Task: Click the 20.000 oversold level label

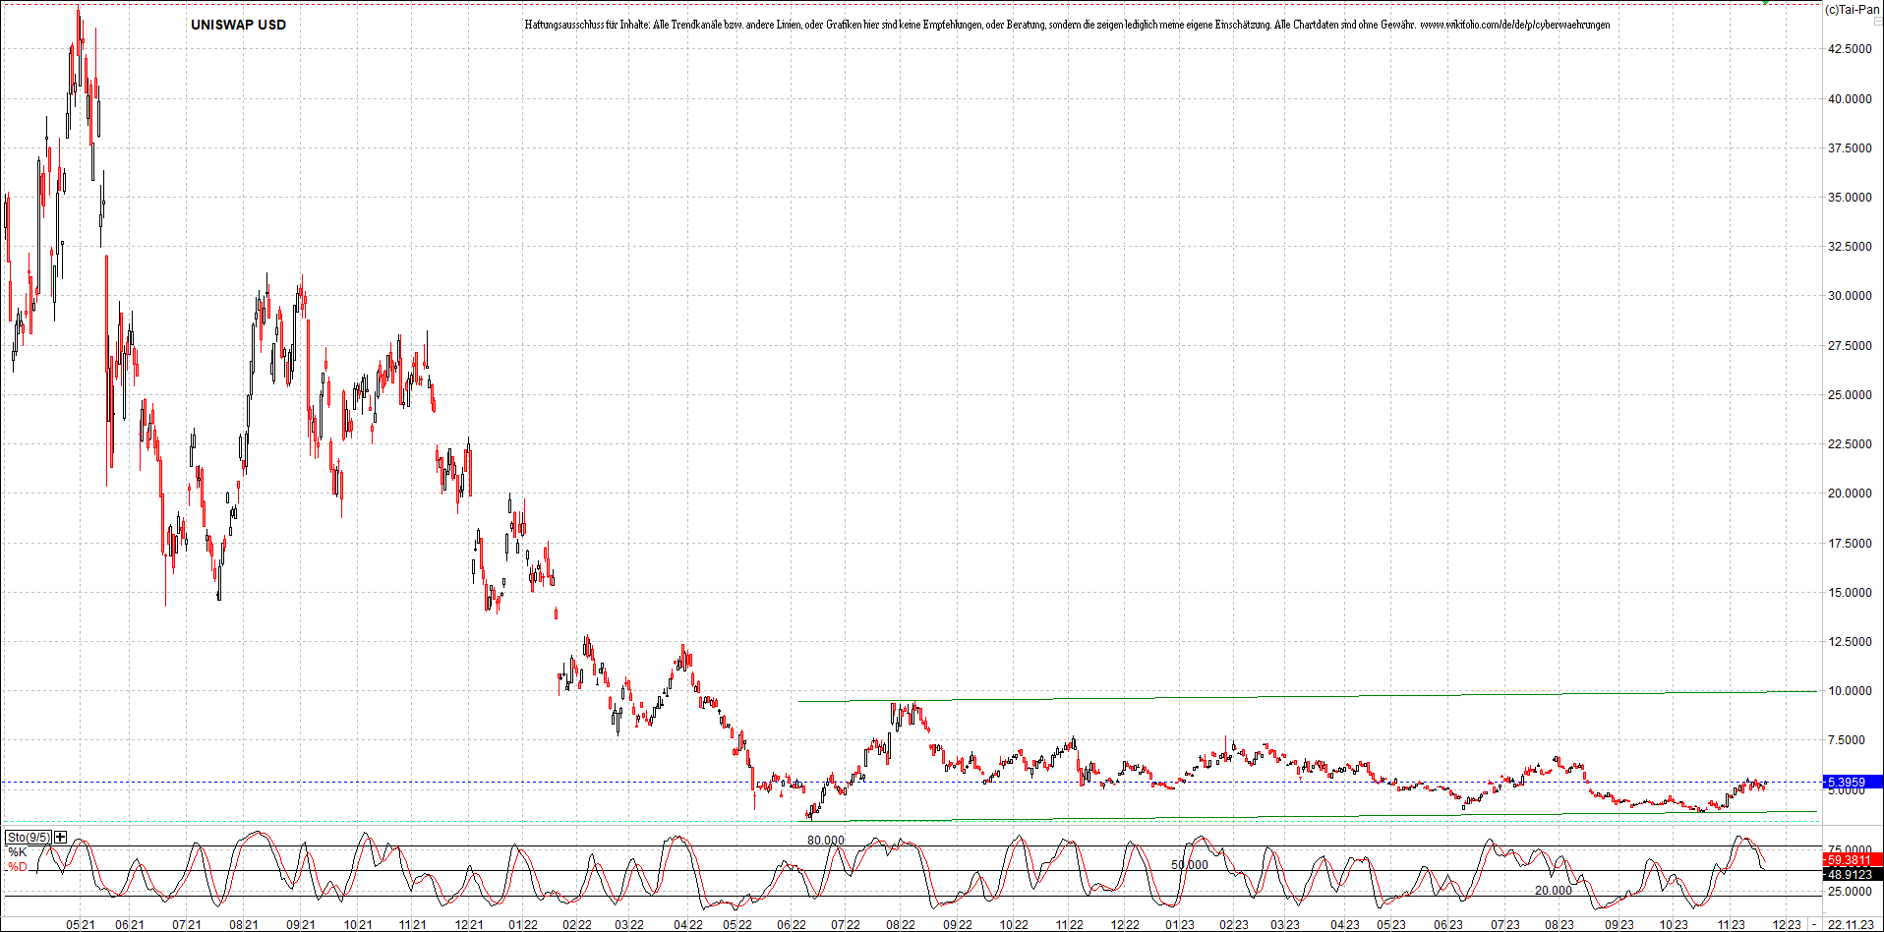Action: pos(1553,890)
